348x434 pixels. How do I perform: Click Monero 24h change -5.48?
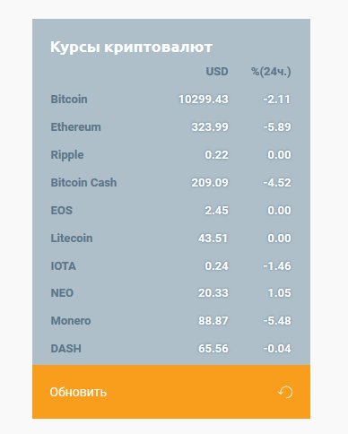277,321
